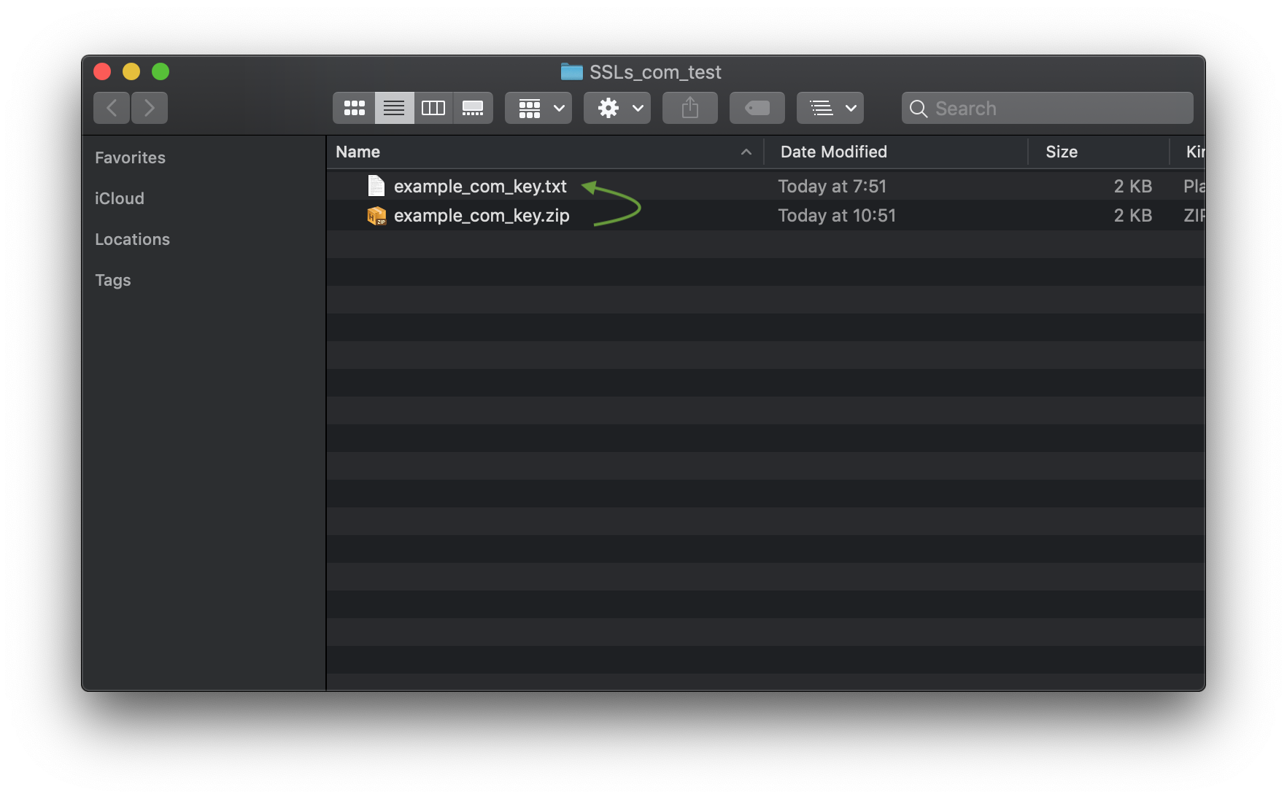Click the Share button
The height and width of the screenshot is (799, 1287).
click(690, 108)
